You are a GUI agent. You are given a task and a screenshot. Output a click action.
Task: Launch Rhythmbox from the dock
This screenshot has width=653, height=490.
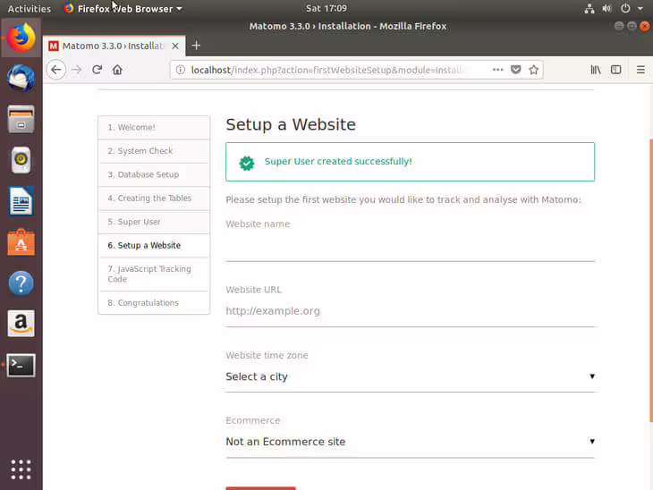(x=21, y=160)
